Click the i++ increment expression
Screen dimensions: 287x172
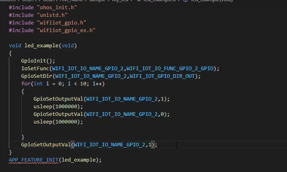click(97, 84)
